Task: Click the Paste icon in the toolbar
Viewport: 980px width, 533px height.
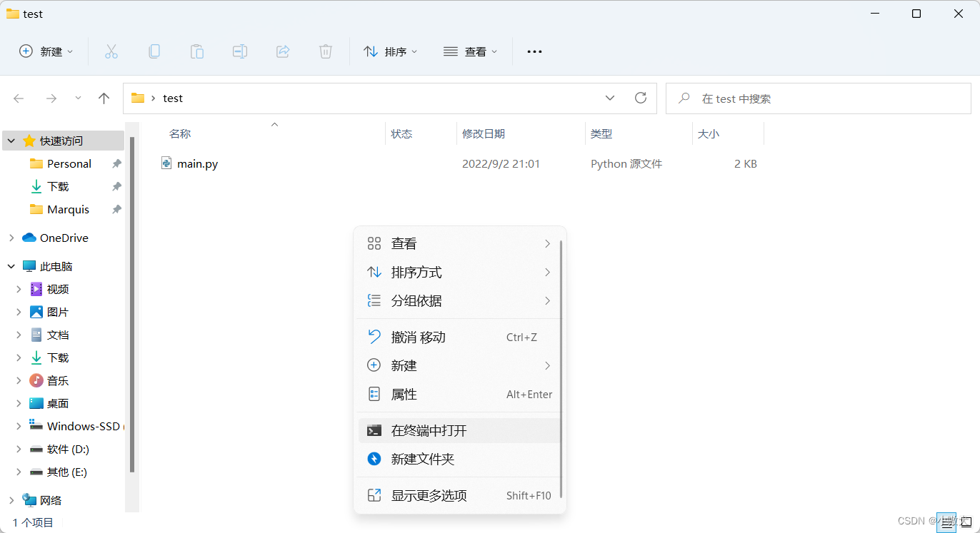Action: pyautogui.click(x=197, y=51)
